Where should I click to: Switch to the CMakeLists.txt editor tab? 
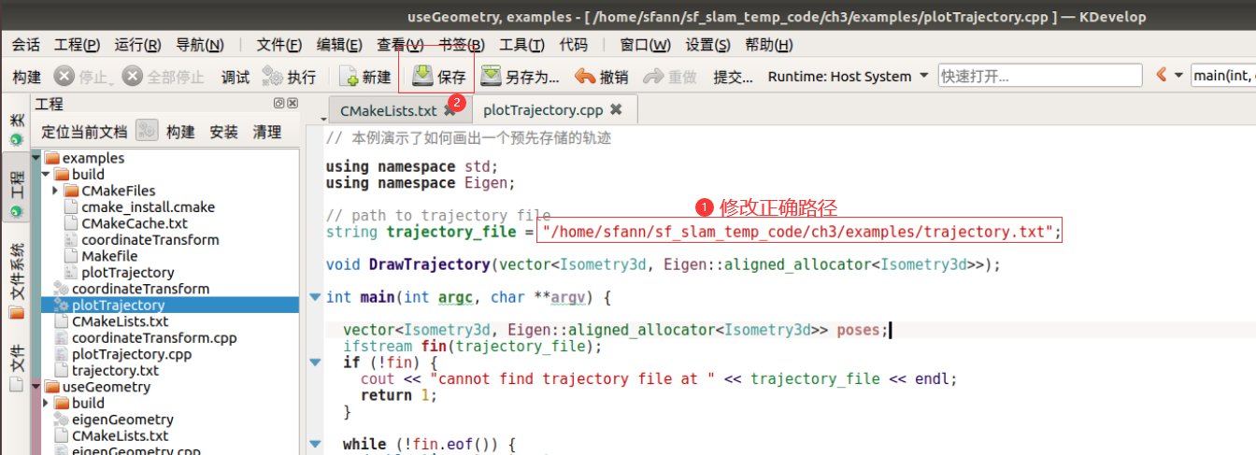click(389, 110)
